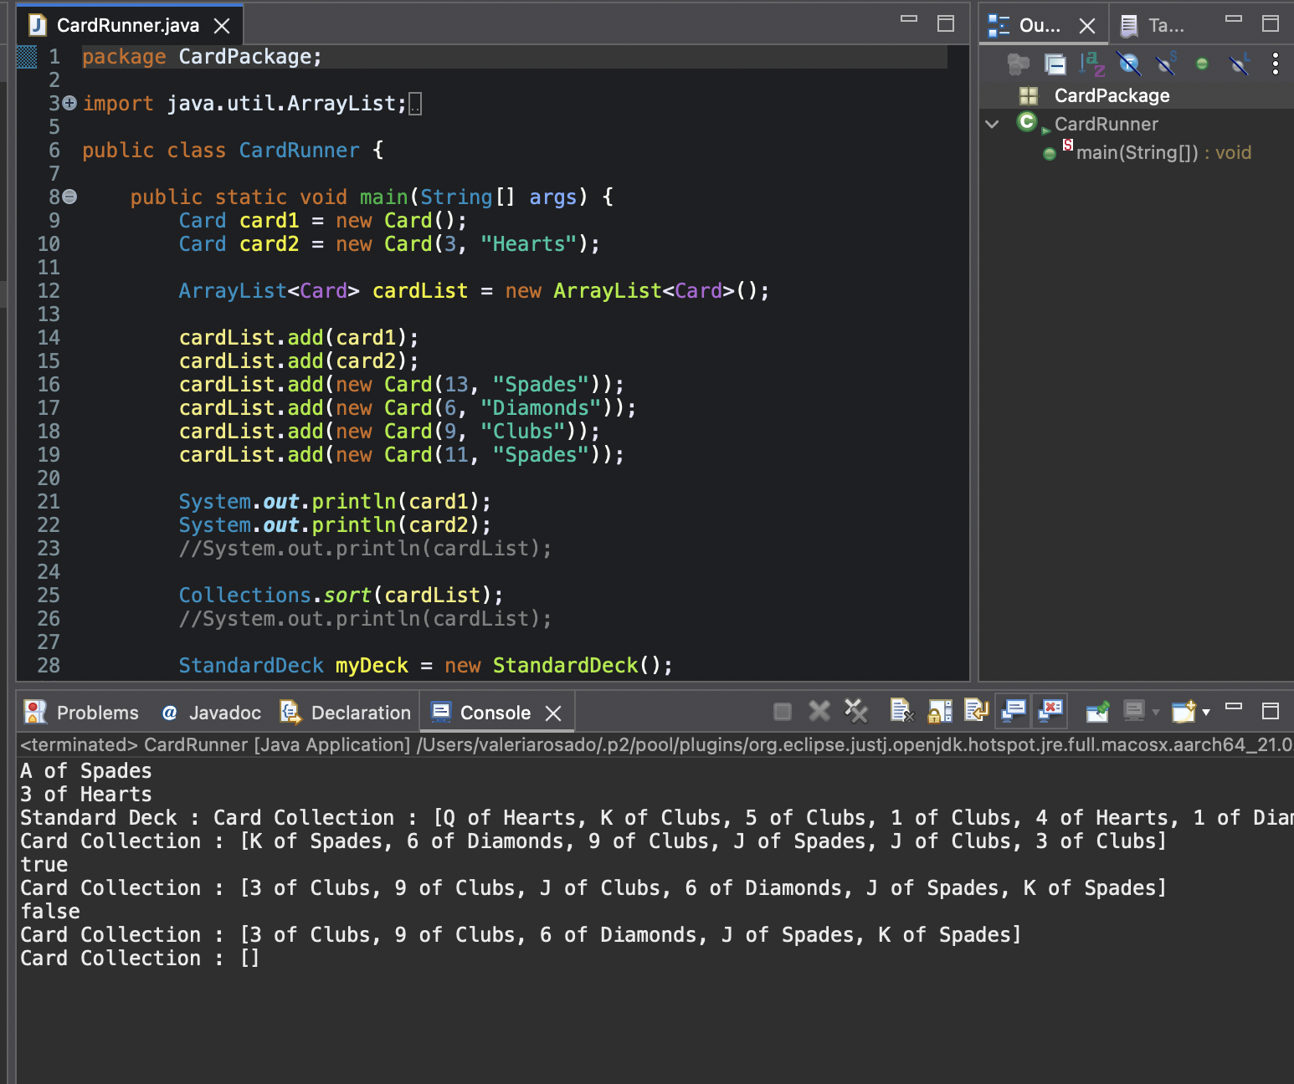Screen dimensions: 1294x1084
Task: Collapse the CardRunner class in Outline
Action: point(992,124)
